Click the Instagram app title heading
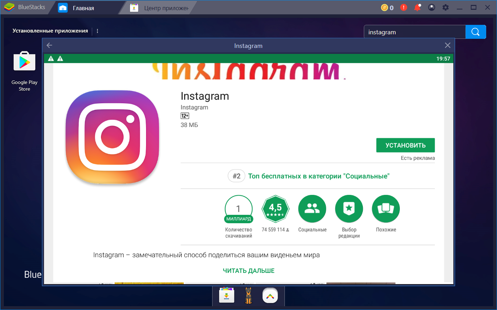Image resolution: width=497 pixels, height=310 pixels. [205, 96]
